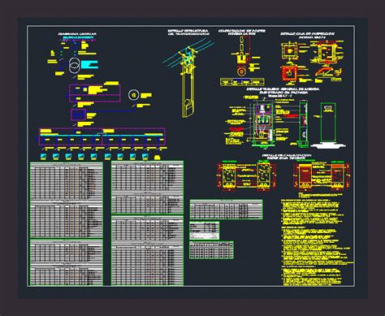Click the 'DIAGRAMA UNIFILAR' heading

click(77, 34)
